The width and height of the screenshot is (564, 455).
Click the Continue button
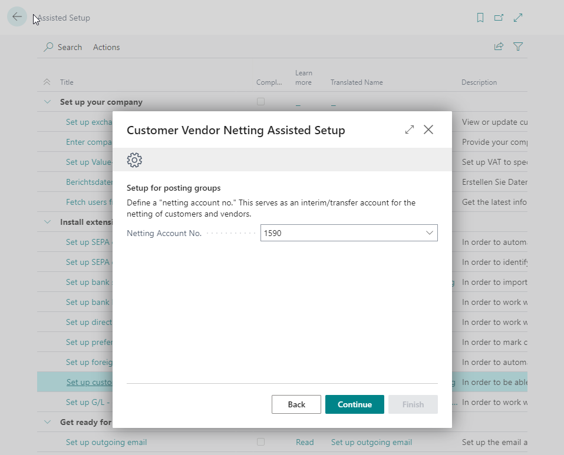pyautogui.click(x=354, y=404)
